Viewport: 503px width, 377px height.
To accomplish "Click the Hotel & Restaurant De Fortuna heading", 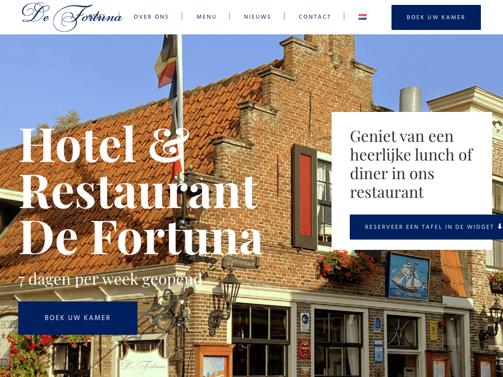I will click(x=140, y=190).
